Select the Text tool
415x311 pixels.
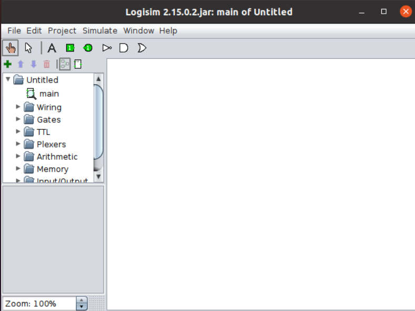tap(52, 48)
